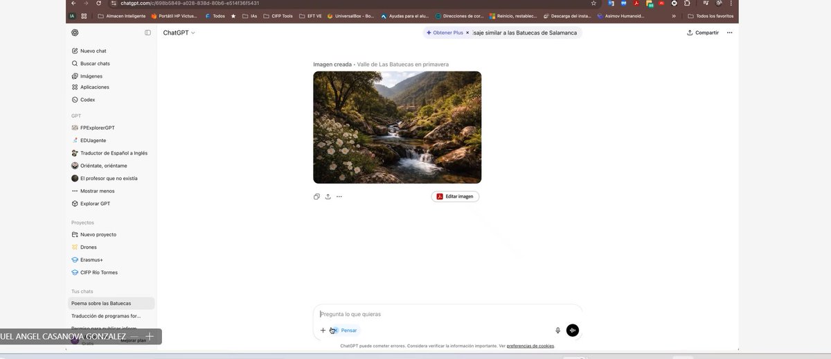Open Codex from the sidebar
This screenshot has height=359, width=831.
[87, 100]
